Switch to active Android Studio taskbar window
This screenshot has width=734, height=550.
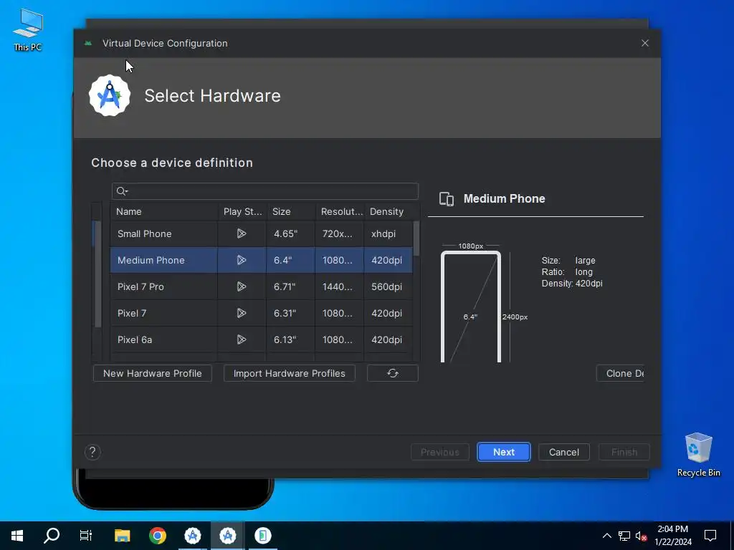click(x=227, y=536)
